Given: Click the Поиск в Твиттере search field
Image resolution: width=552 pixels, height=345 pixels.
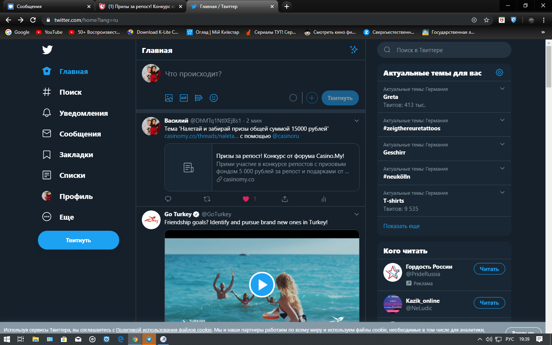Looking at the screenshot, I should click(x=449, y=50).
